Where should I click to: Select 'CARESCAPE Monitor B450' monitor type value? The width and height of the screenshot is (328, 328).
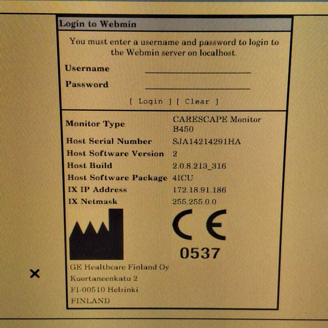click(216, 124)
